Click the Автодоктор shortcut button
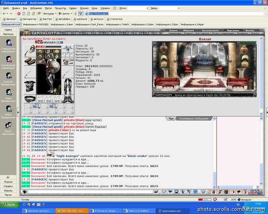 28,19
